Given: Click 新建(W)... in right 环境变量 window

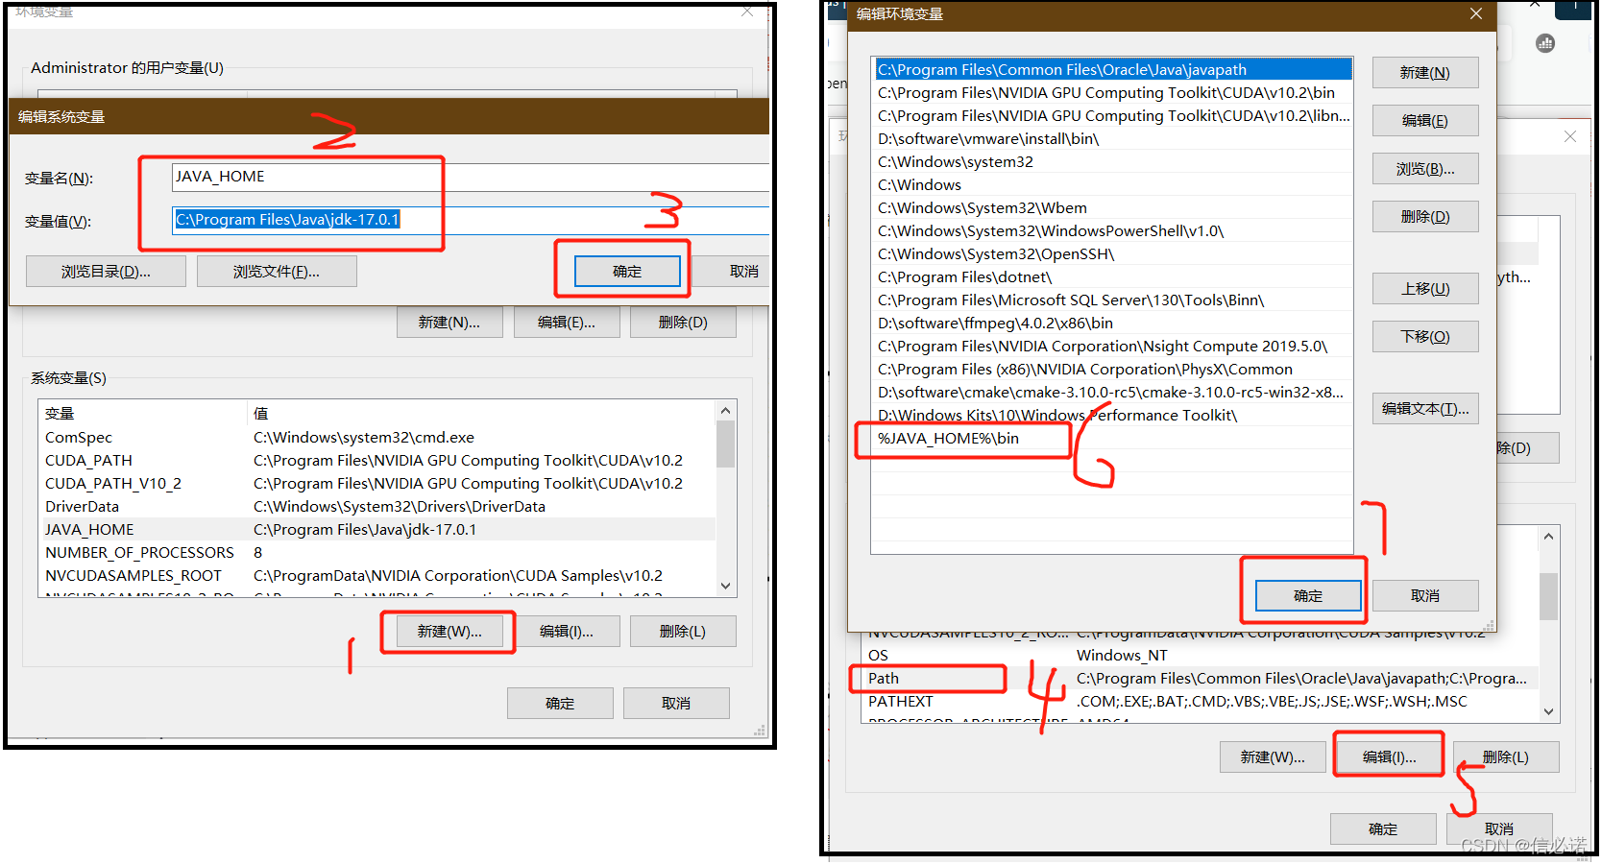Looking at the screenshot, I should coord(1273,757).
